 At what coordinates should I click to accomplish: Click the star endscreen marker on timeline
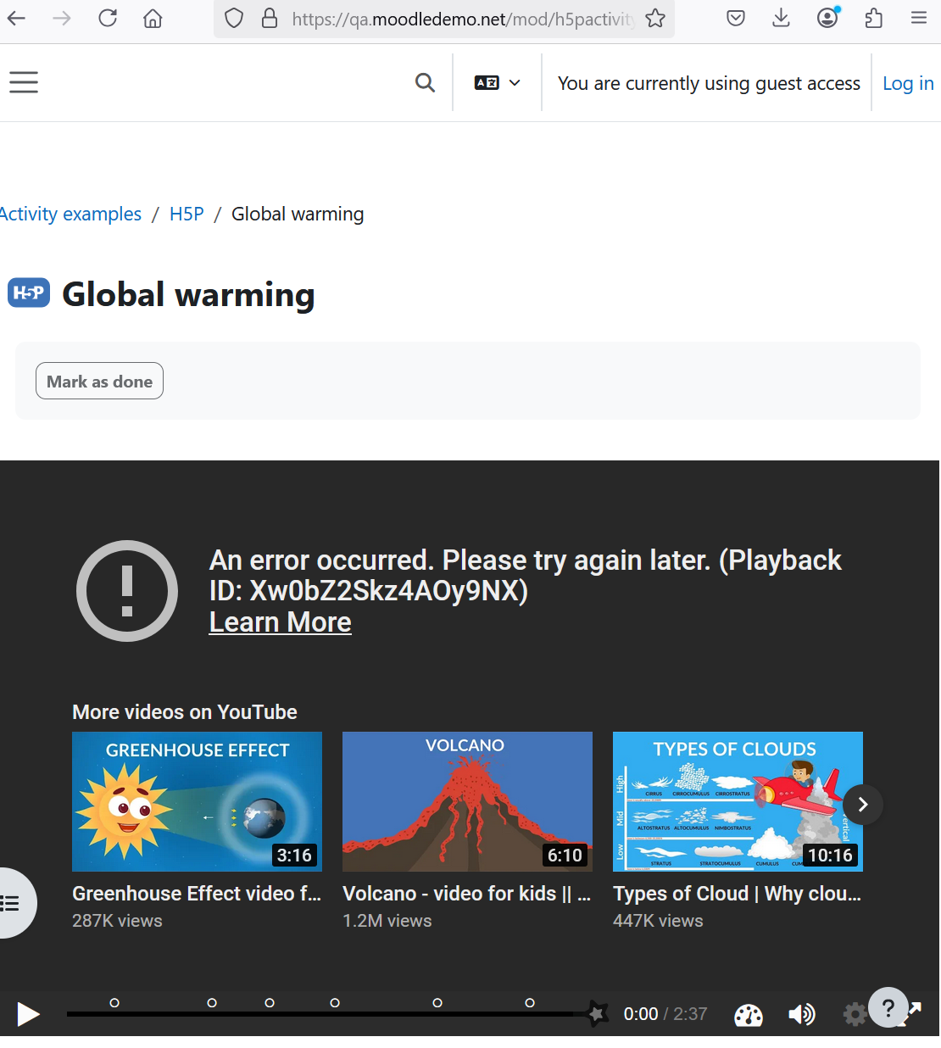(598, 1013)
